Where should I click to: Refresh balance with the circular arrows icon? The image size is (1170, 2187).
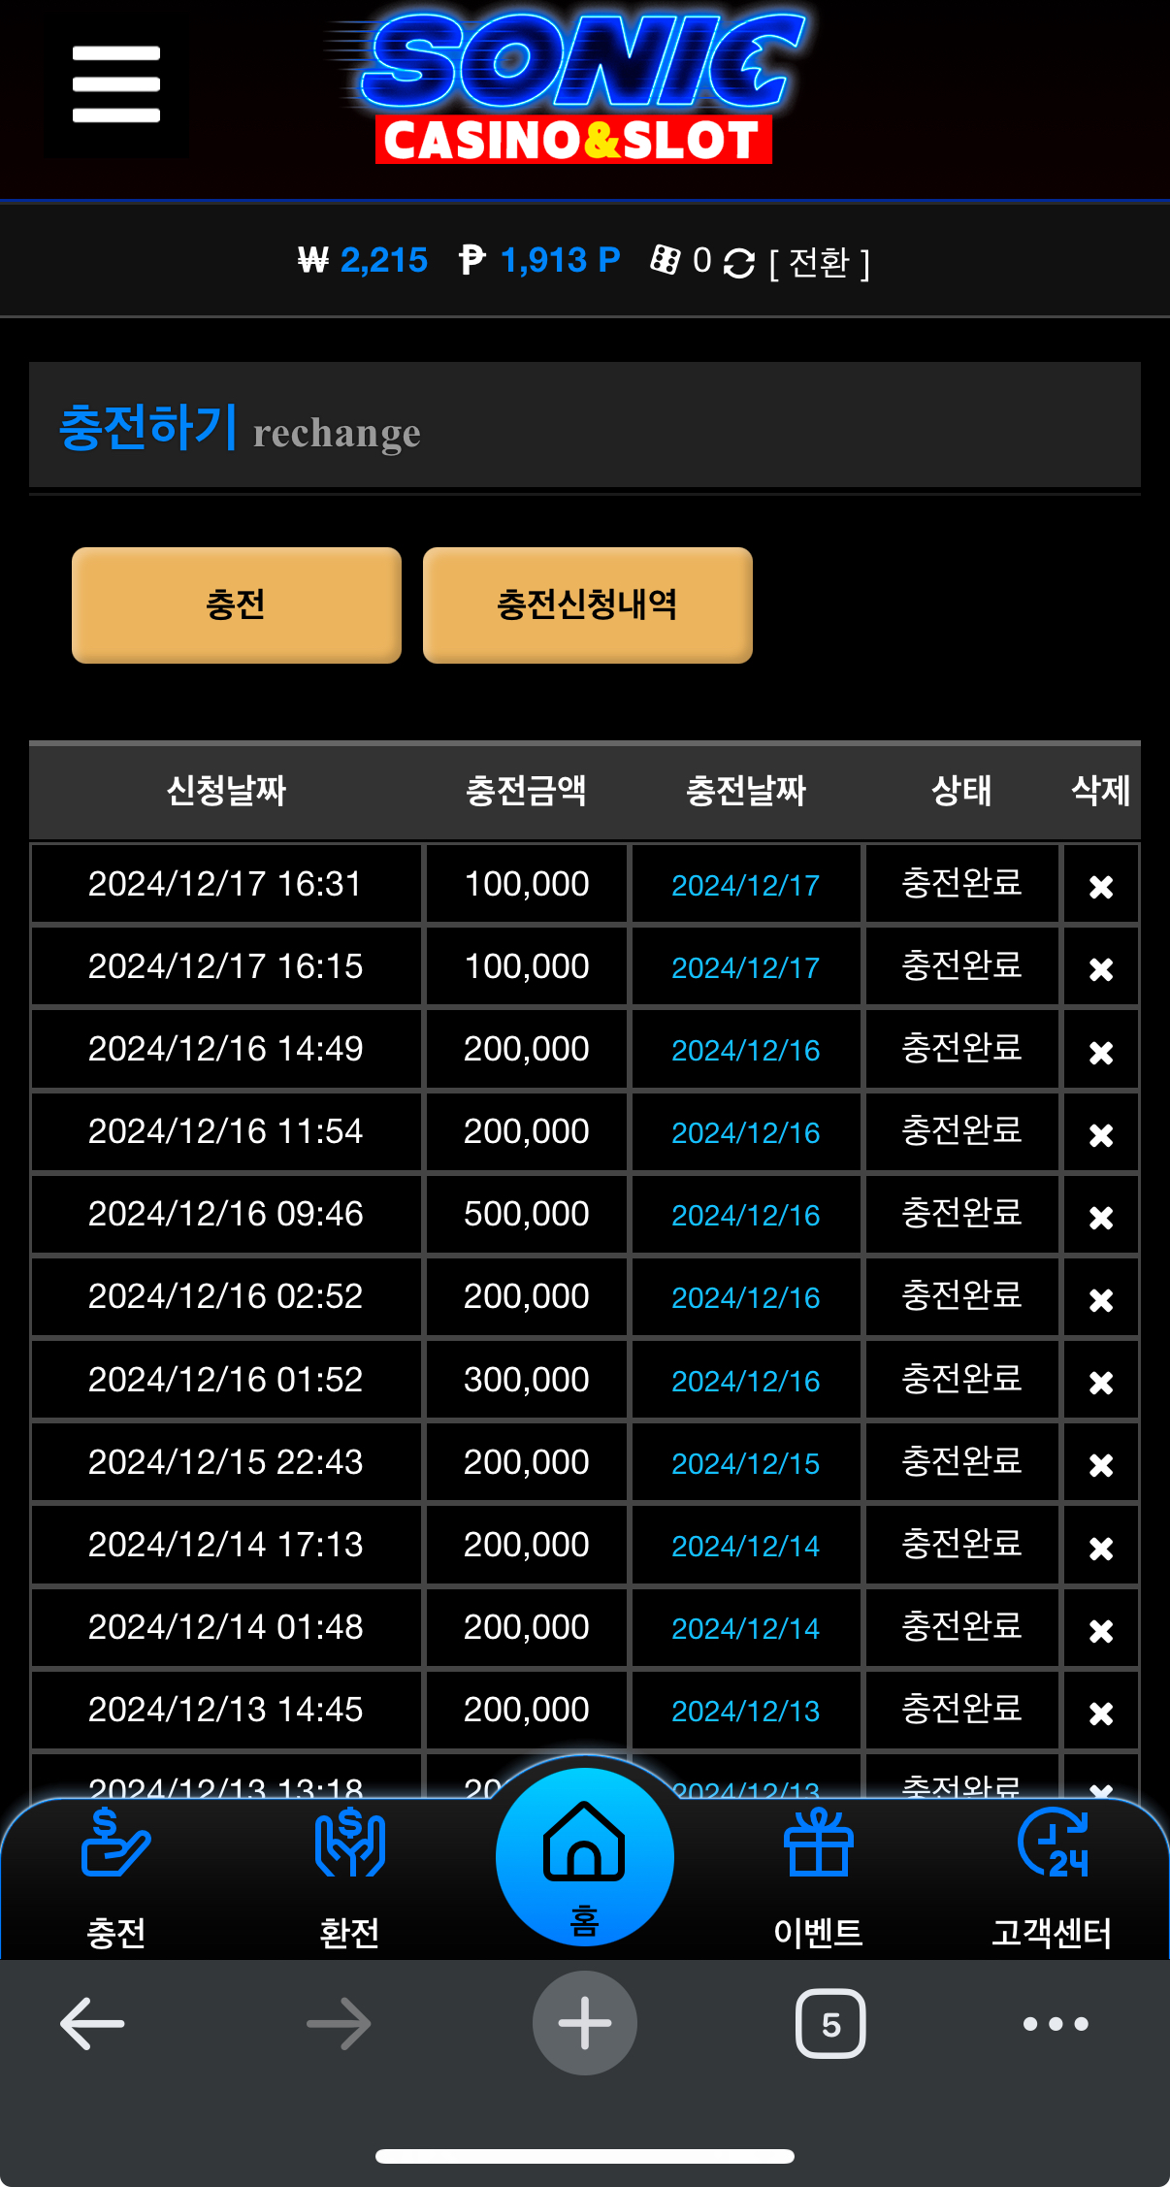click(739, 263)
